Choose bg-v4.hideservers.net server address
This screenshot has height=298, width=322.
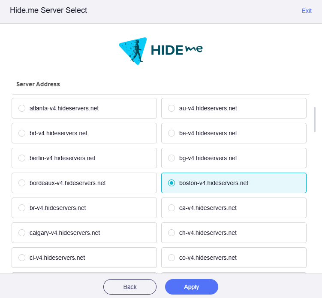pyautogui.click(x=172, y=158)
